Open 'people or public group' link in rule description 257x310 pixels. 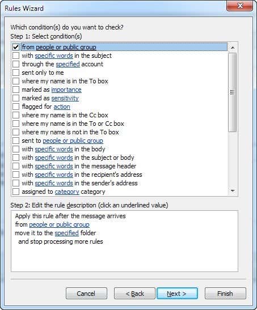(x=59, y=224)
